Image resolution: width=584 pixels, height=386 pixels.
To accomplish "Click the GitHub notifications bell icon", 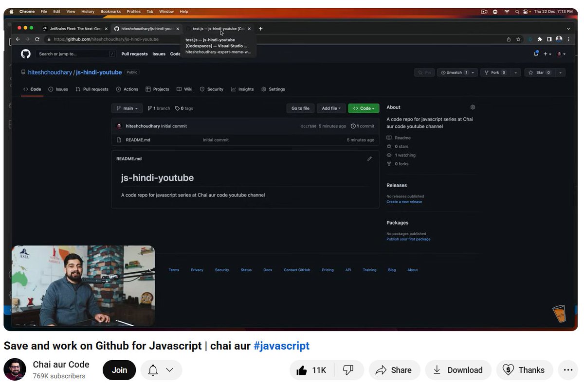I will tap(536, 54).
